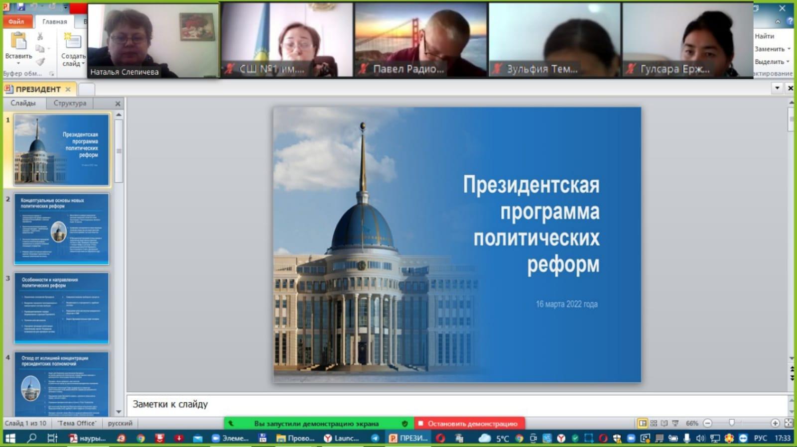797x447 pixels.
Task: Click the Paste (Вставить) clipboard icon
Action: tap(18, 42)
